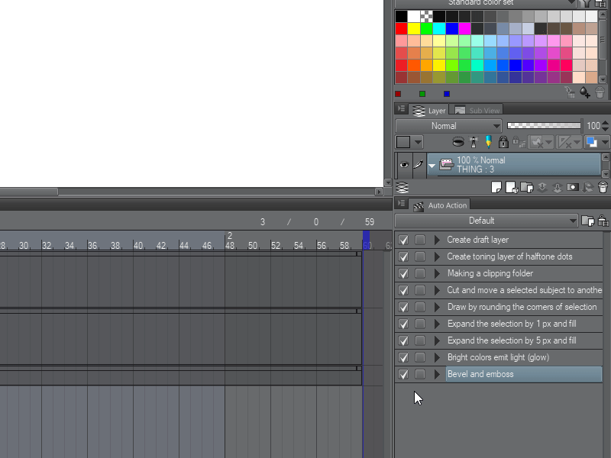Viewport: 611px width, 458px height.
Task: Set layer as reference layer (lighthouse icon)
Action: point(474,142)
